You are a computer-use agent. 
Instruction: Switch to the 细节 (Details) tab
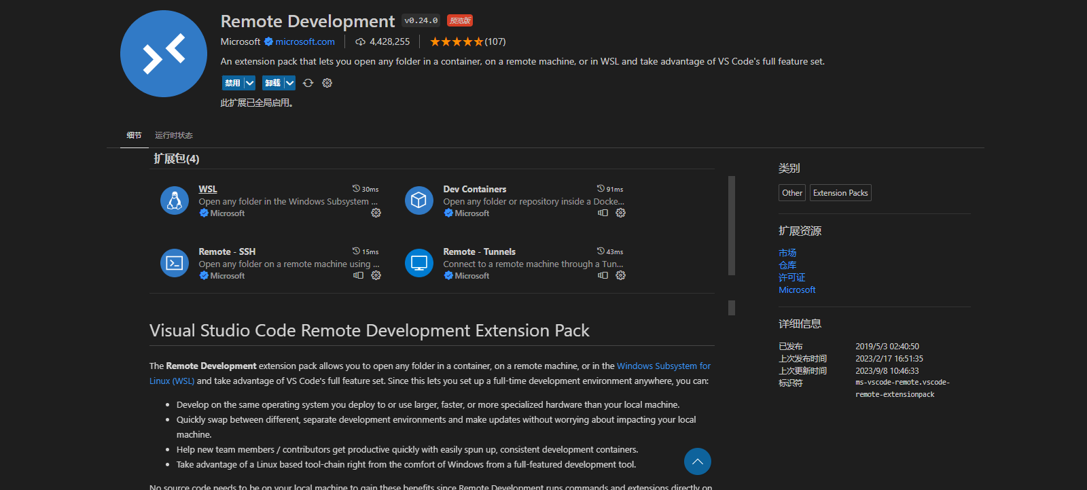point(134,135)
